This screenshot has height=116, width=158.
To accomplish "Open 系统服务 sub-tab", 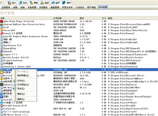I will [x=43, y=7].
